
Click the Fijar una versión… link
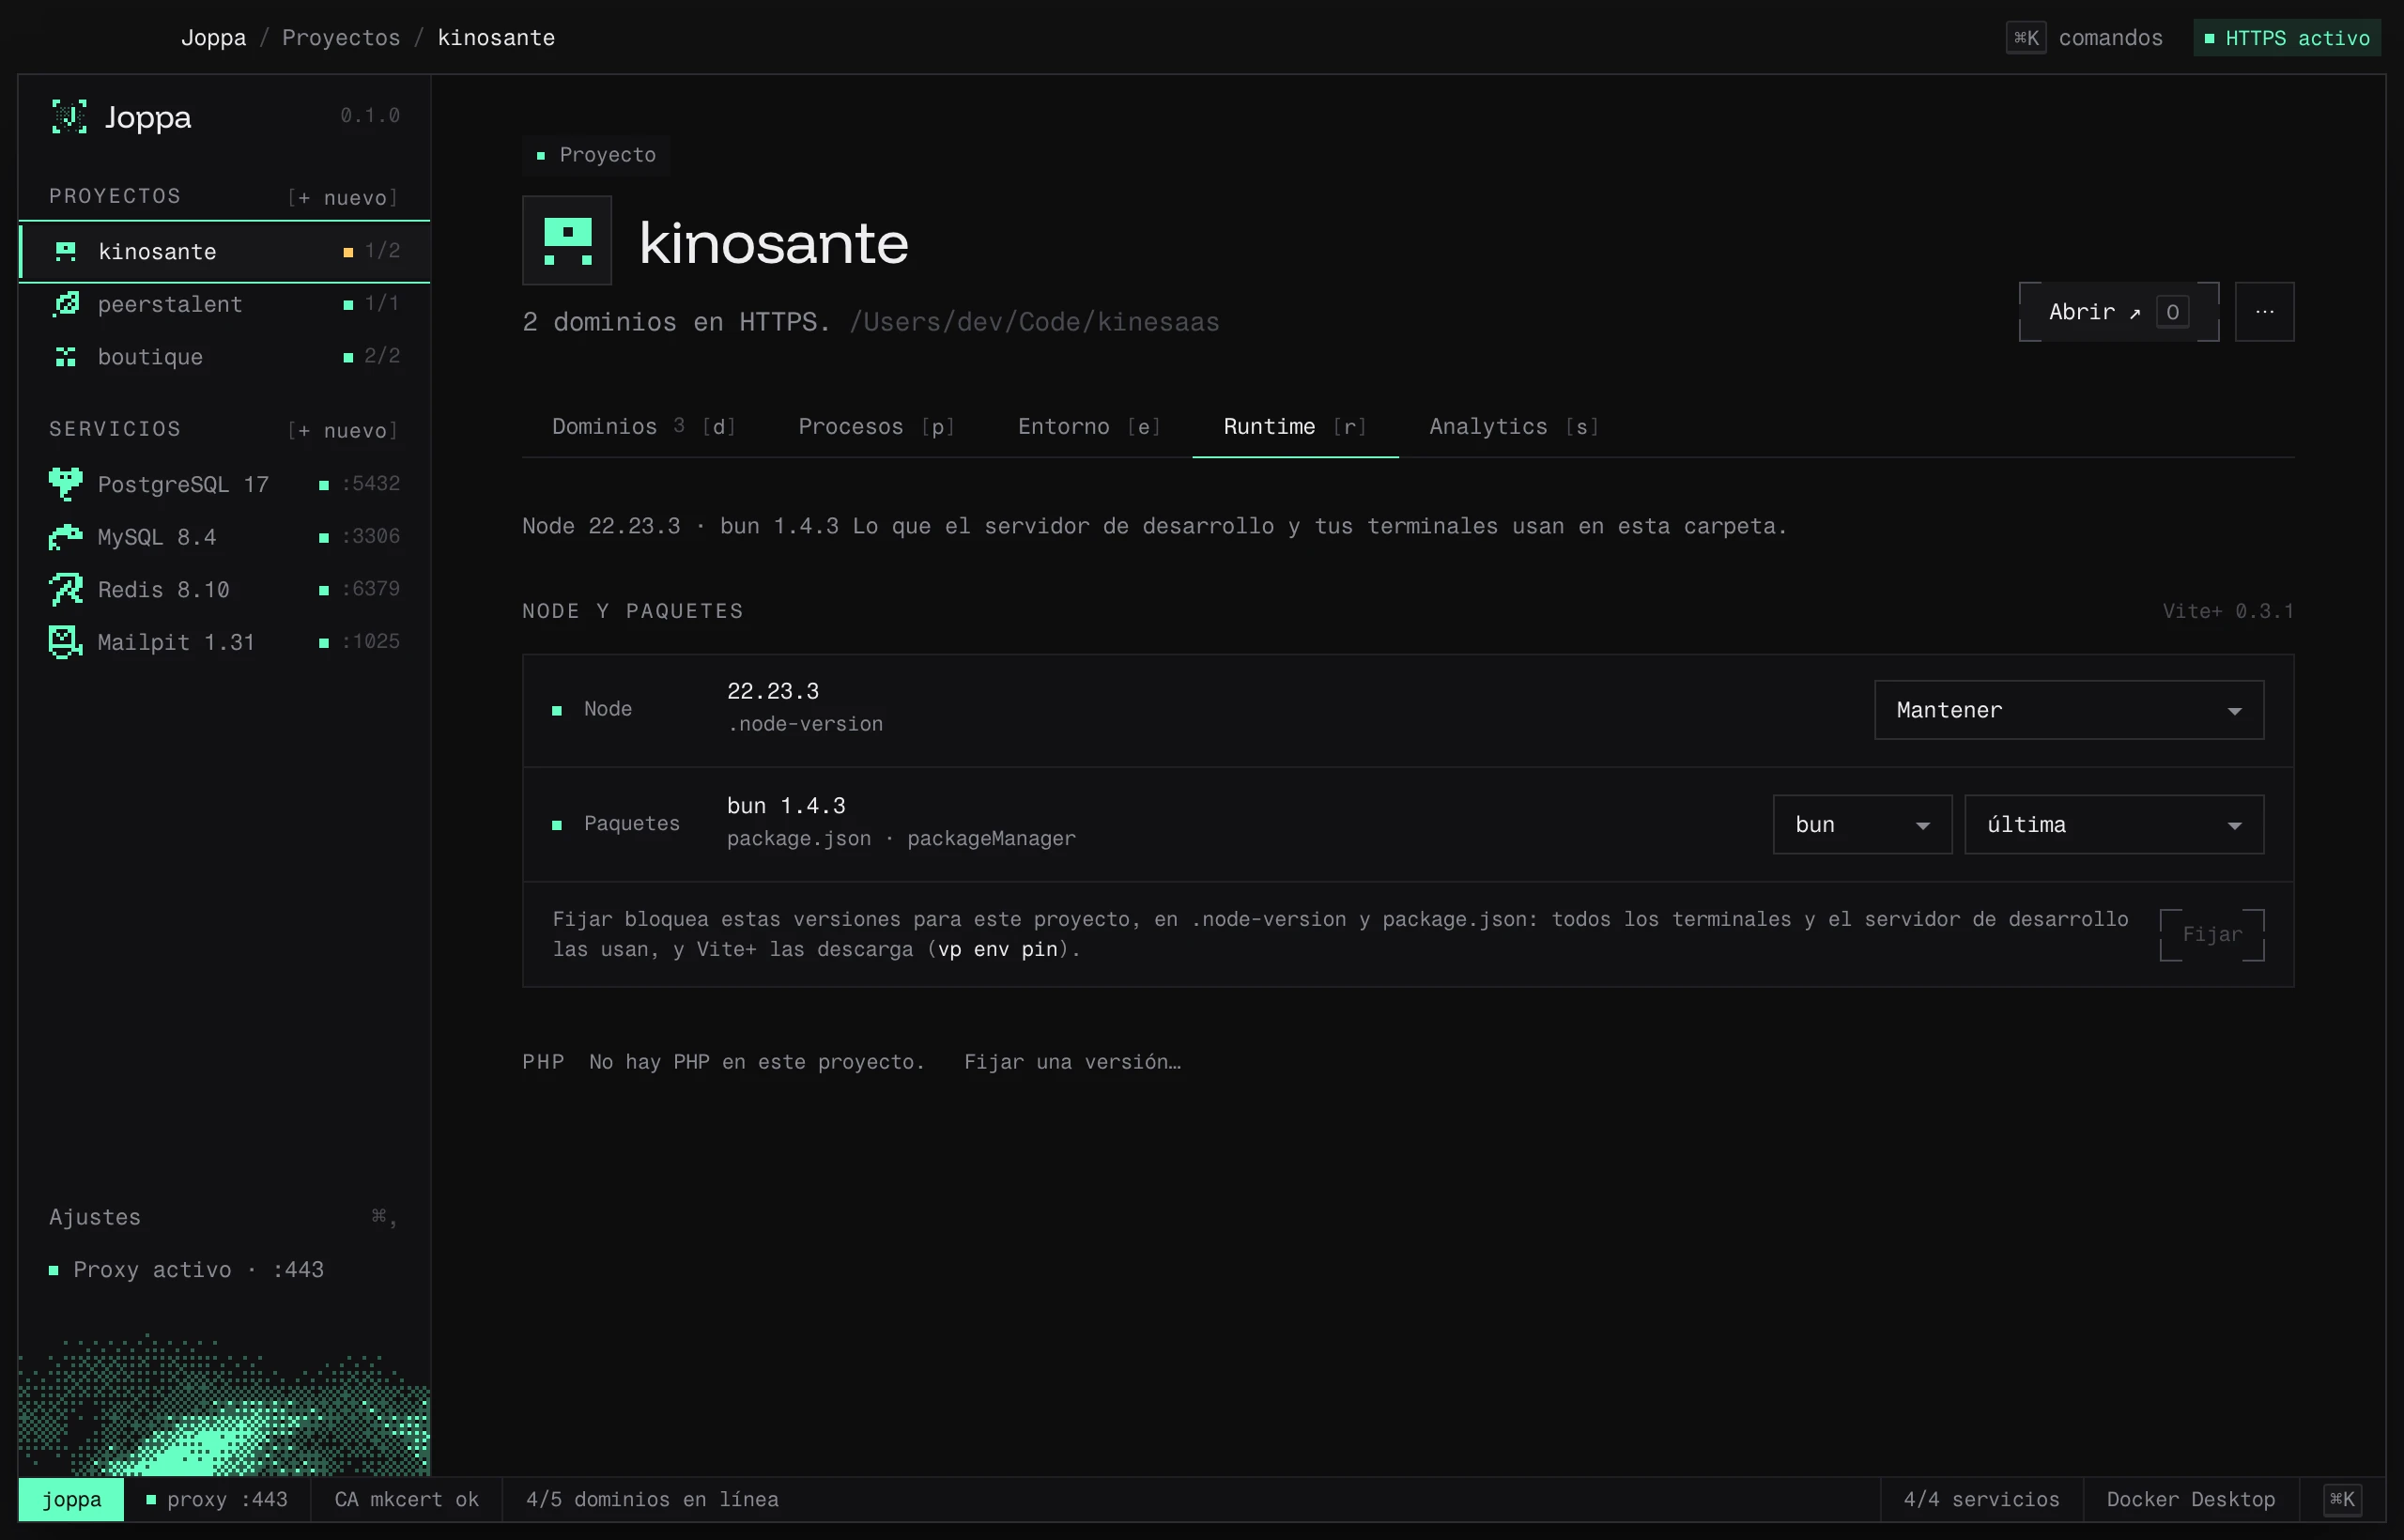1072,1062
